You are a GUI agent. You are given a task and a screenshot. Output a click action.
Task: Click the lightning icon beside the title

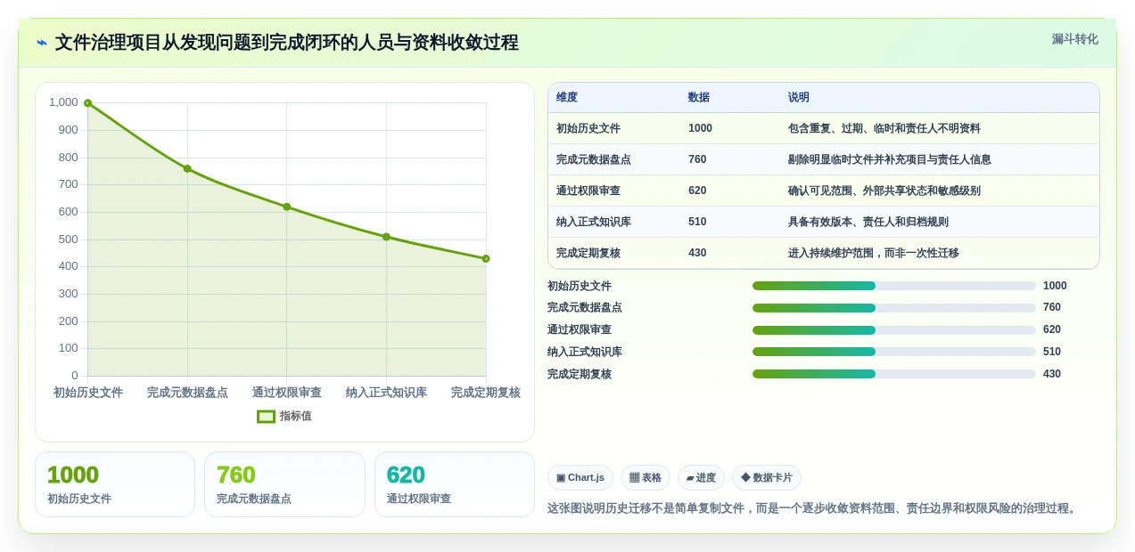(x=42, y=43)
